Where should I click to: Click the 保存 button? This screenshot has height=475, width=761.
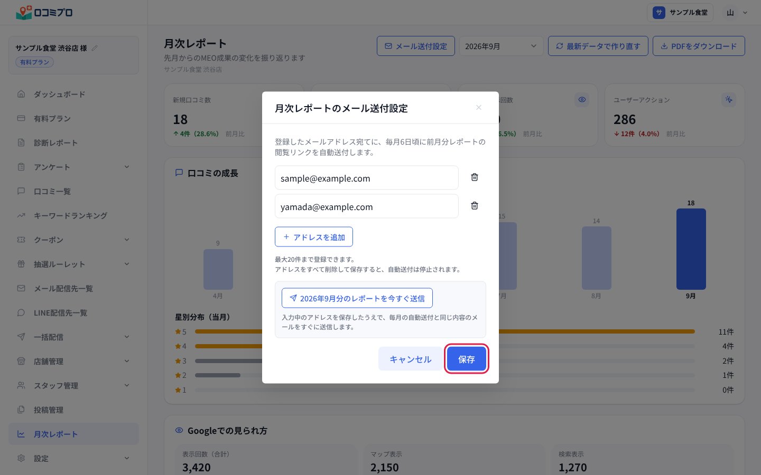pyautogui.click(x=466, y=359)
